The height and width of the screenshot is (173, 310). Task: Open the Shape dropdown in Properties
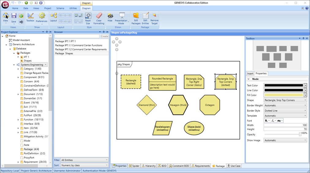point(285,100)
